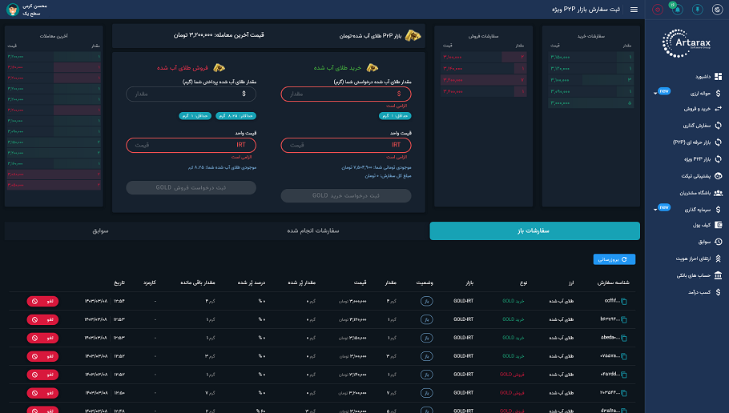Cancel the 3,150,000 toman buy order
The image size is (729, 413).
pos(42,339)
